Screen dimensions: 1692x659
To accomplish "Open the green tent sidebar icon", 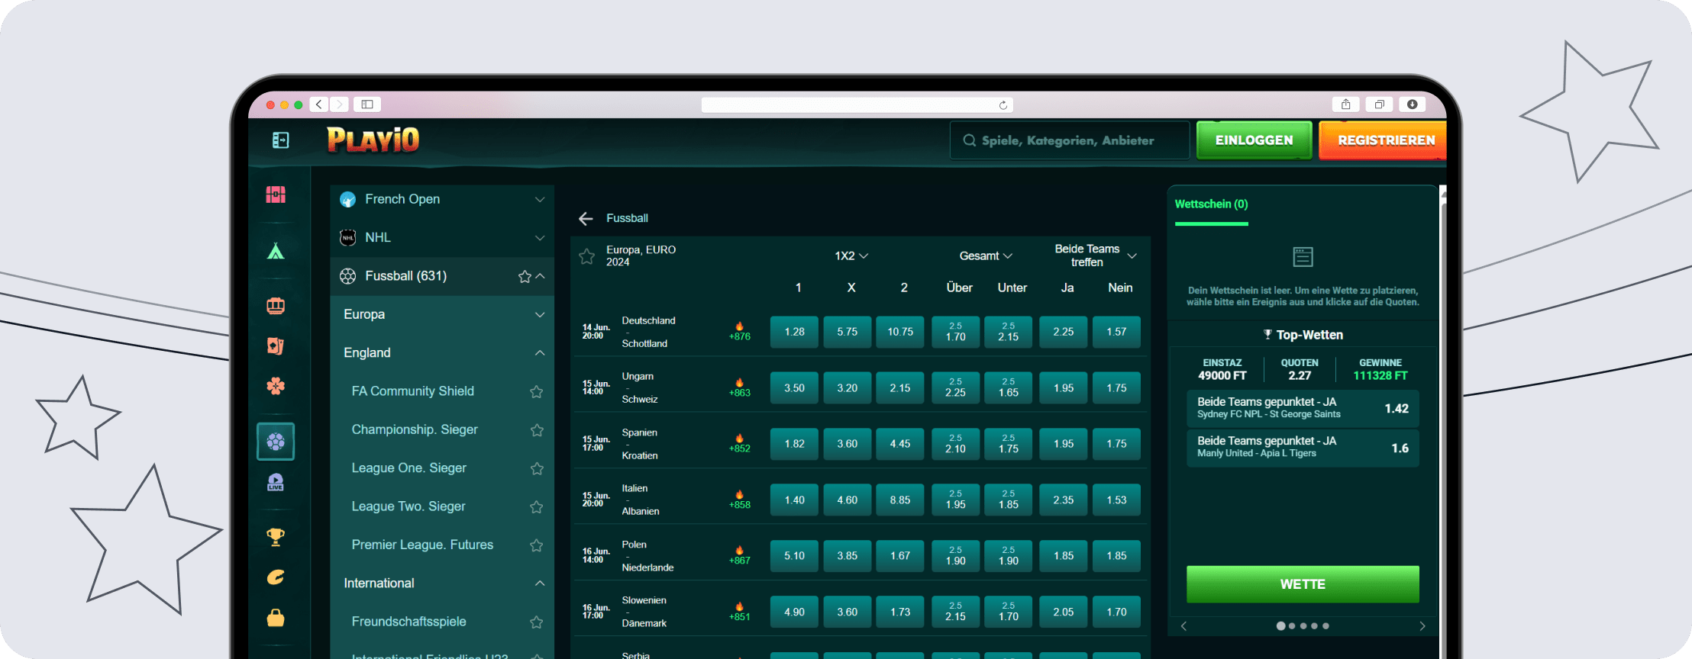I will 276,251.
